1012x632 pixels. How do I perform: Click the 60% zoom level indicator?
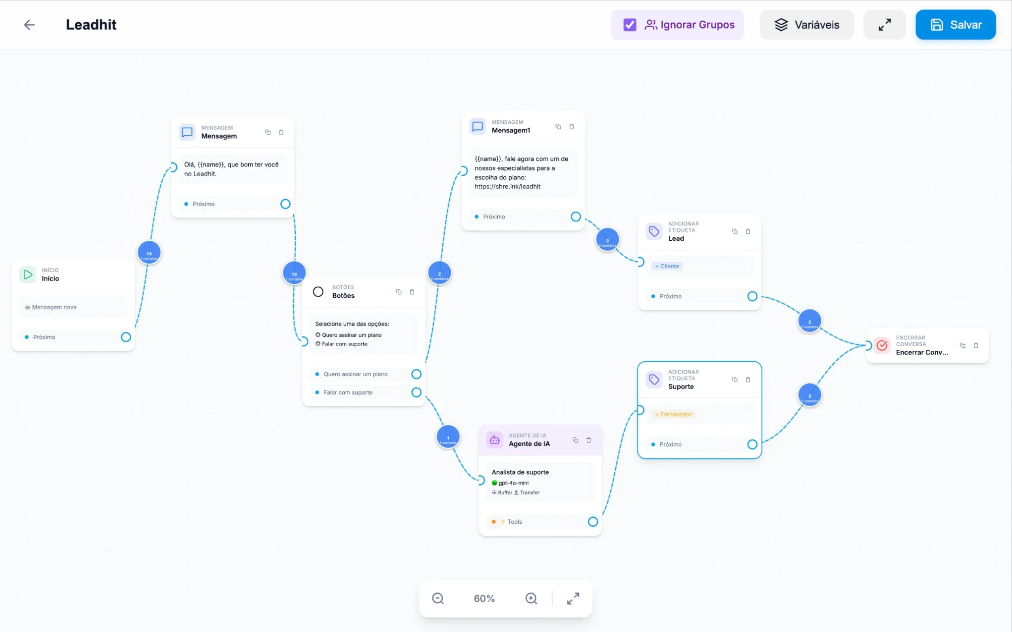484,598
